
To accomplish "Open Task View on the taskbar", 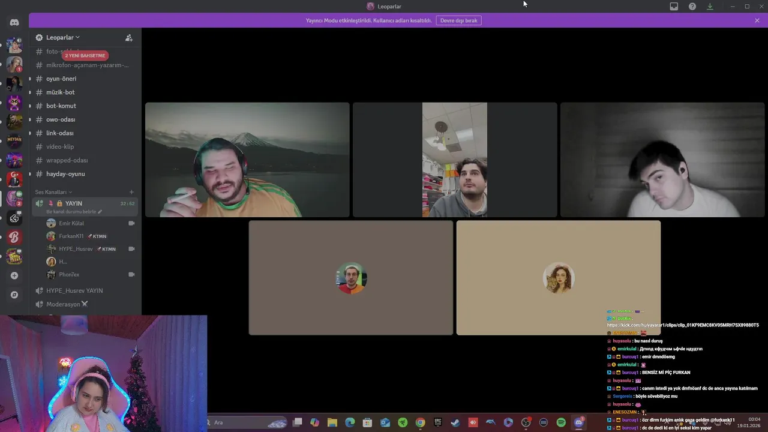I will click(297, 422).
